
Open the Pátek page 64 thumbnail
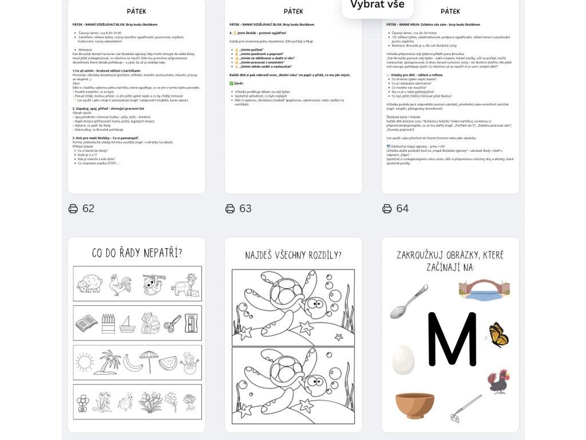[x=450, y=96]
